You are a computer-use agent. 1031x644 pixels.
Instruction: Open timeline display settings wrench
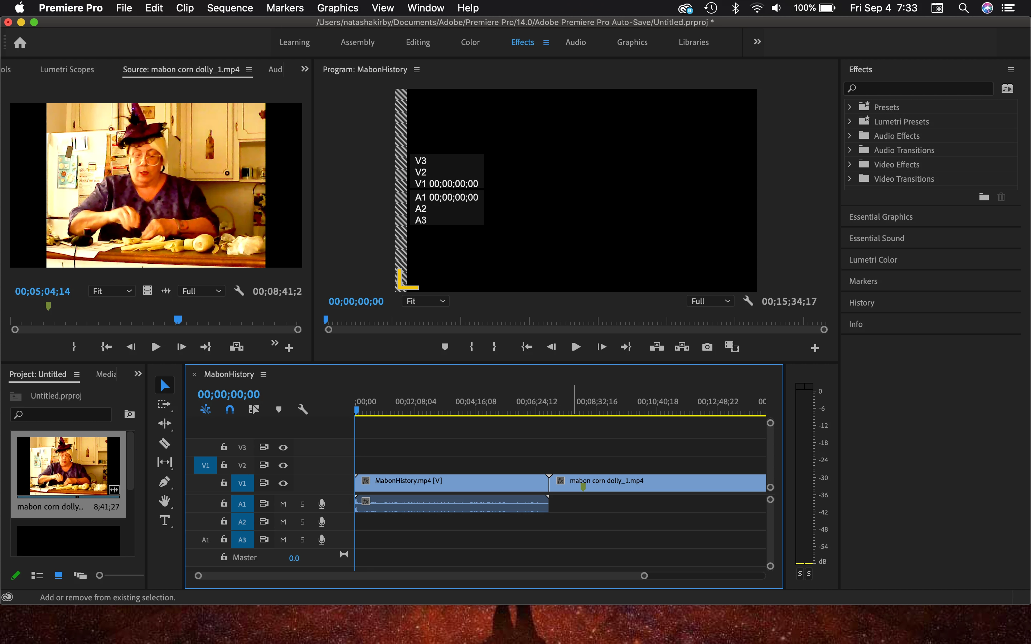point(302,409)
